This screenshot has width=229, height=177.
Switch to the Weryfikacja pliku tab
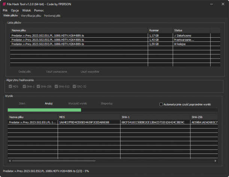31,16
